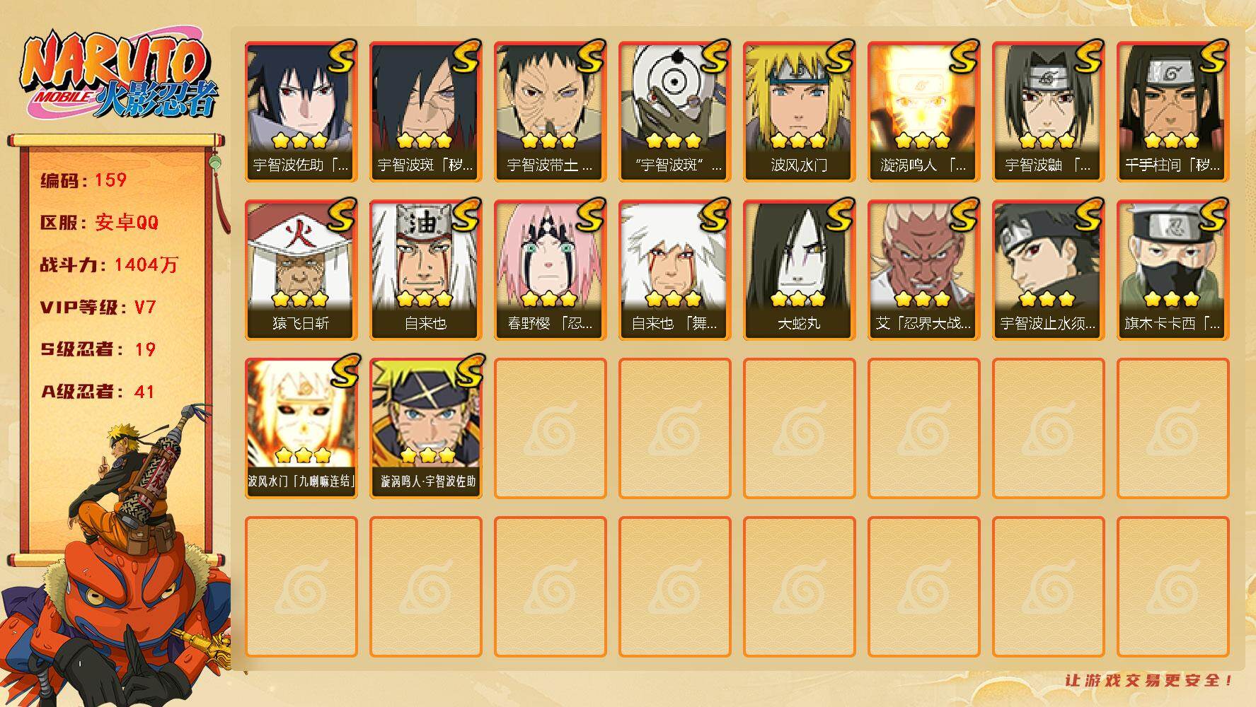Click the S级忍者 19 count label
Viewport: 1256px width, 707px height.
tap(98, 349)
